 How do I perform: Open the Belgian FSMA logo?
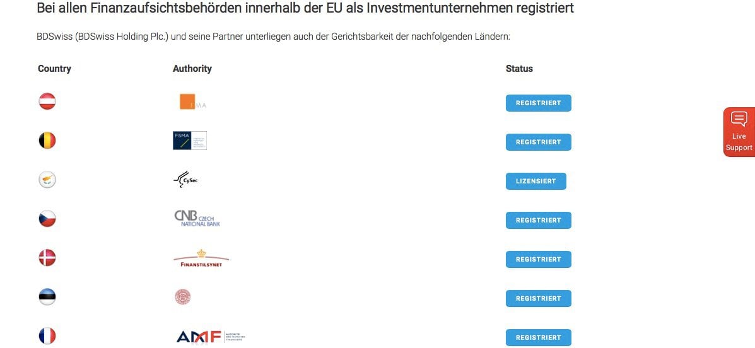coord(190,141)
